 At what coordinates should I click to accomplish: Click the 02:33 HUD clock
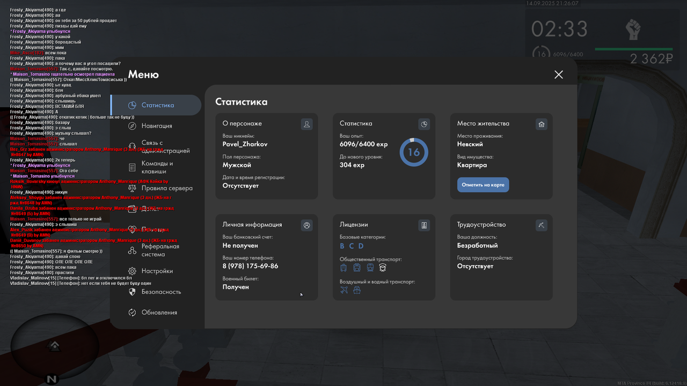(x=560, y=29)
